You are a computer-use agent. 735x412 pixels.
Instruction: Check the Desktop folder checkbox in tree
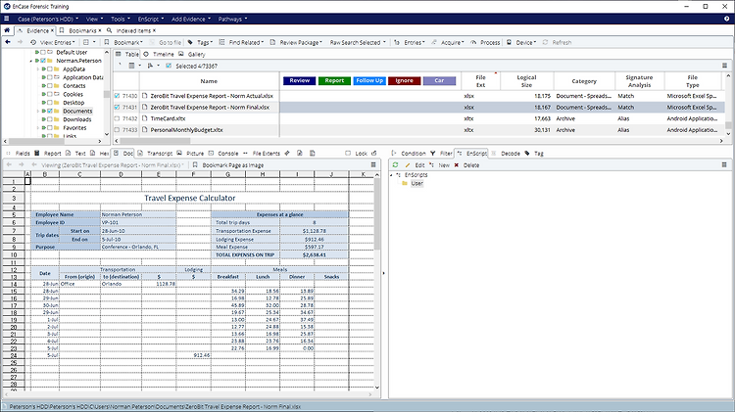coord(50,103)
